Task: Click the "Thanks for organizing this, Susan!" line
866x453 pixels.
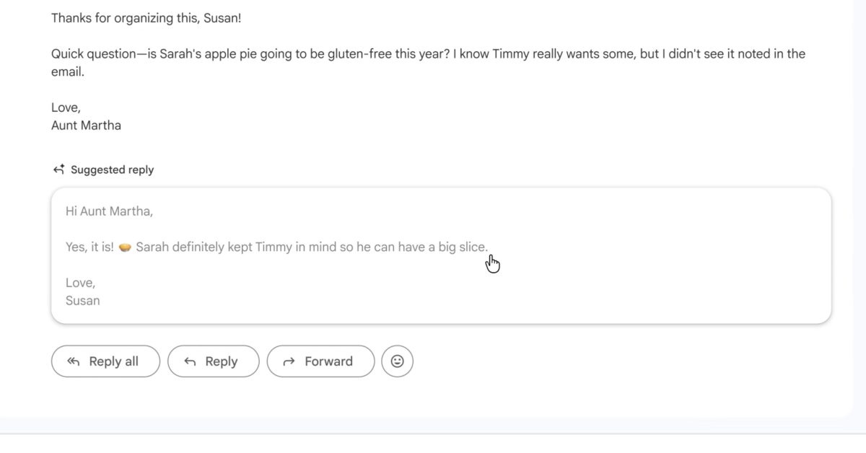Action: tap(146, 18)
